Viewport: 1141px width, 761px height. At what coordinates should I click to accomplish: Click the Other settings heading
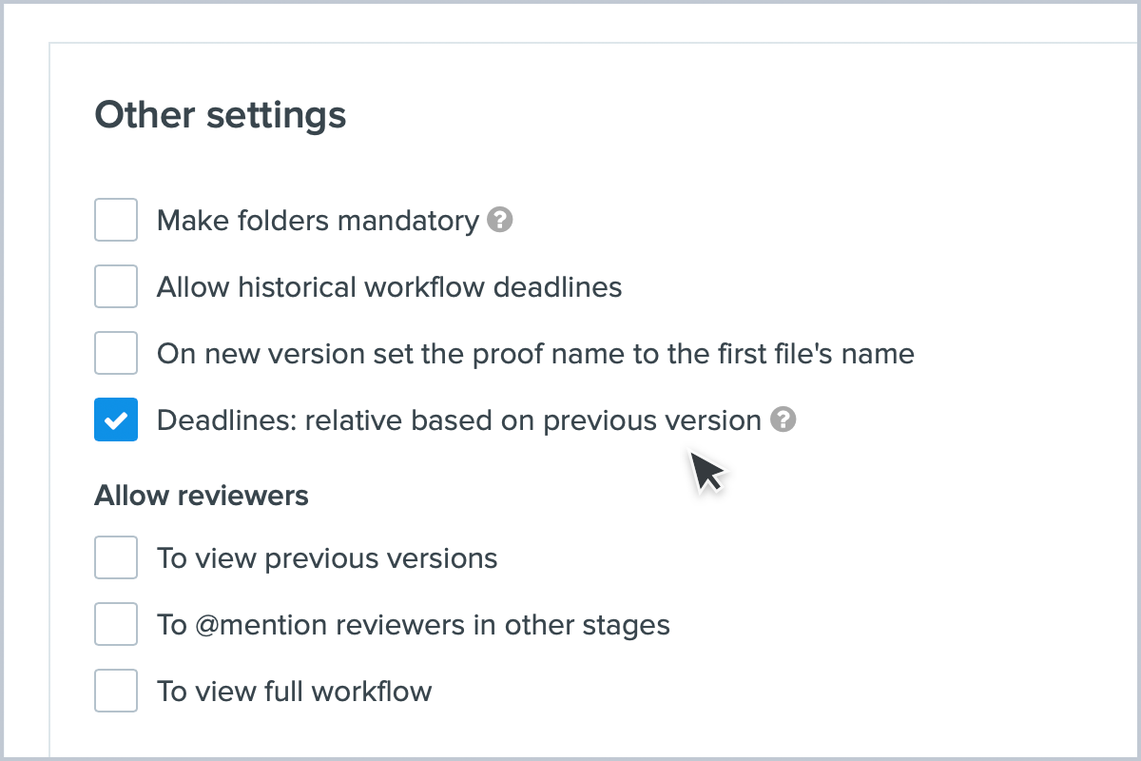pyautogui.click(x=221, y=115)
